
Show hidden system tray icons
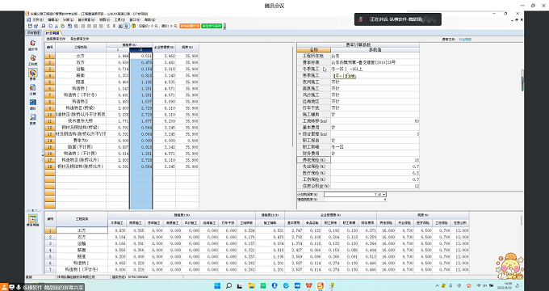(x=437, y=285)
